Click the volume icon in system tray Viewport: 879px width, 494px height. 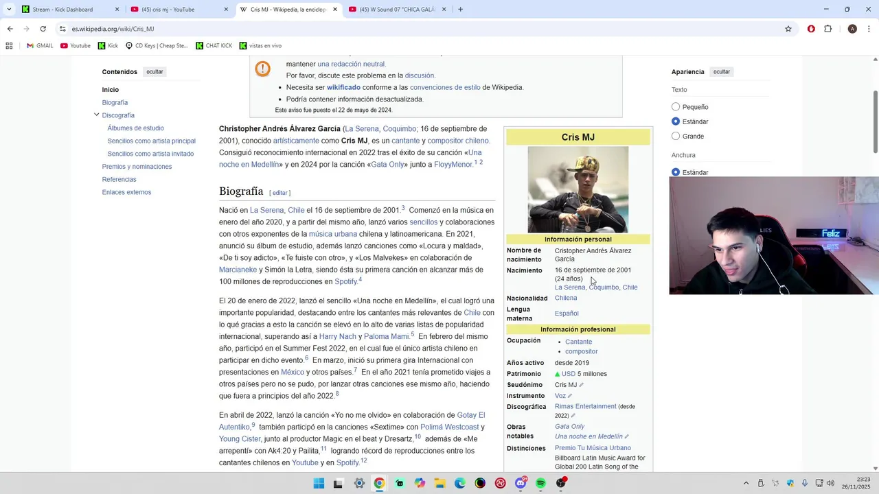tap(830, 483)
